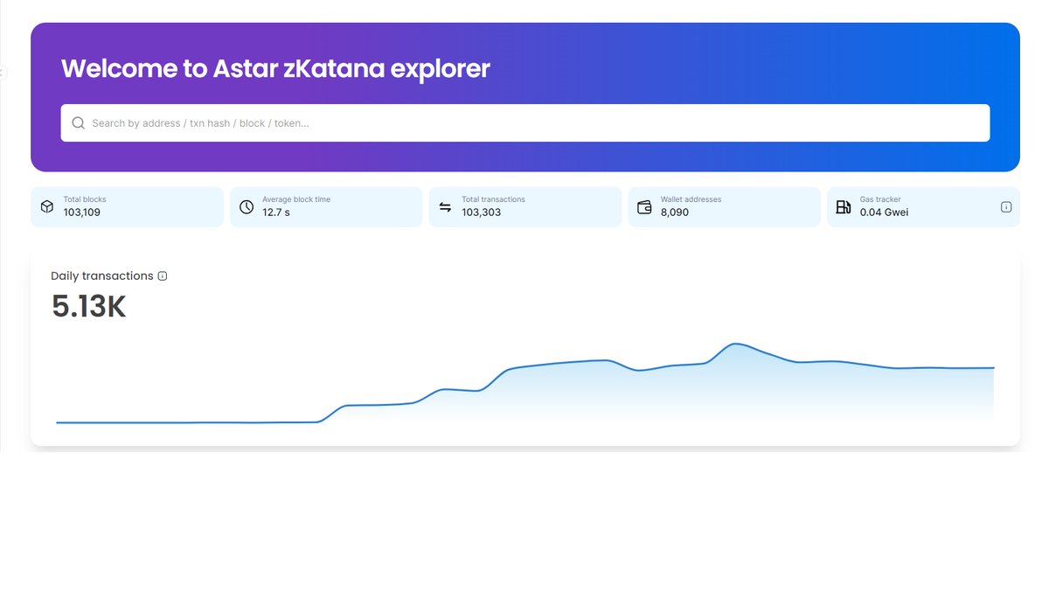Click the Gas tracker 0.04 Gwei value
The width and height of the screenshot is (1049, 599).
click(x=884, y=212)
